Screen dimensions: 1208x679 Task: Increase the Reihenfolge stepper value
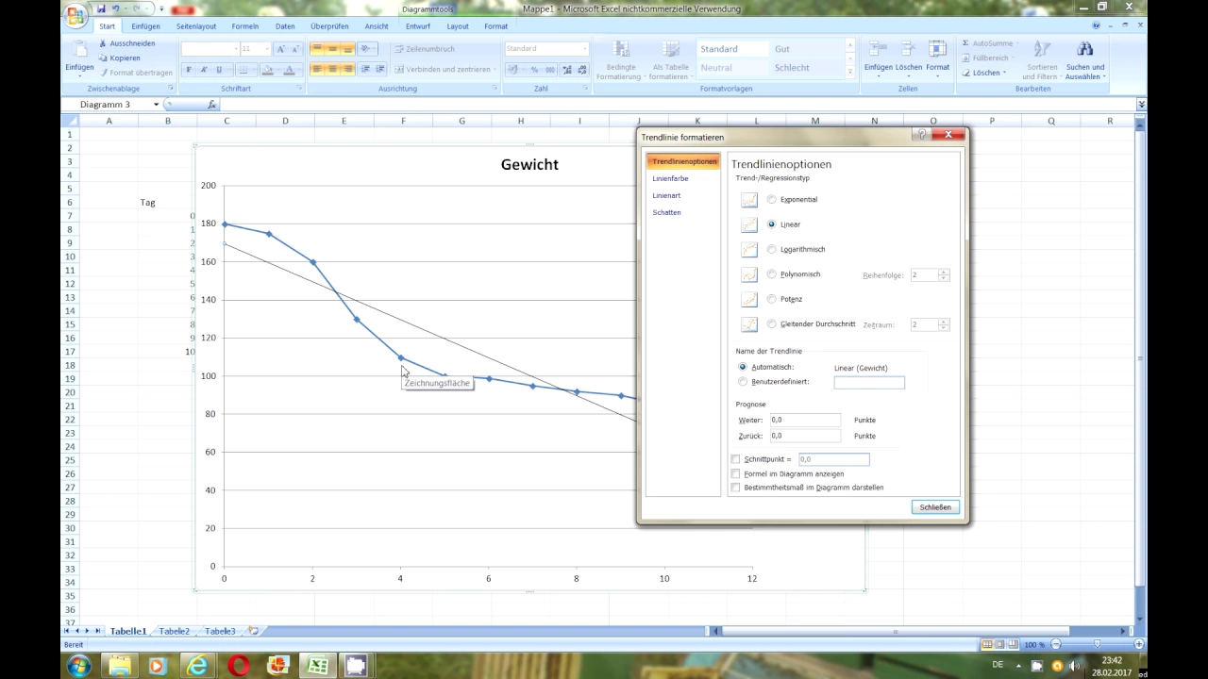click(943, 272)
